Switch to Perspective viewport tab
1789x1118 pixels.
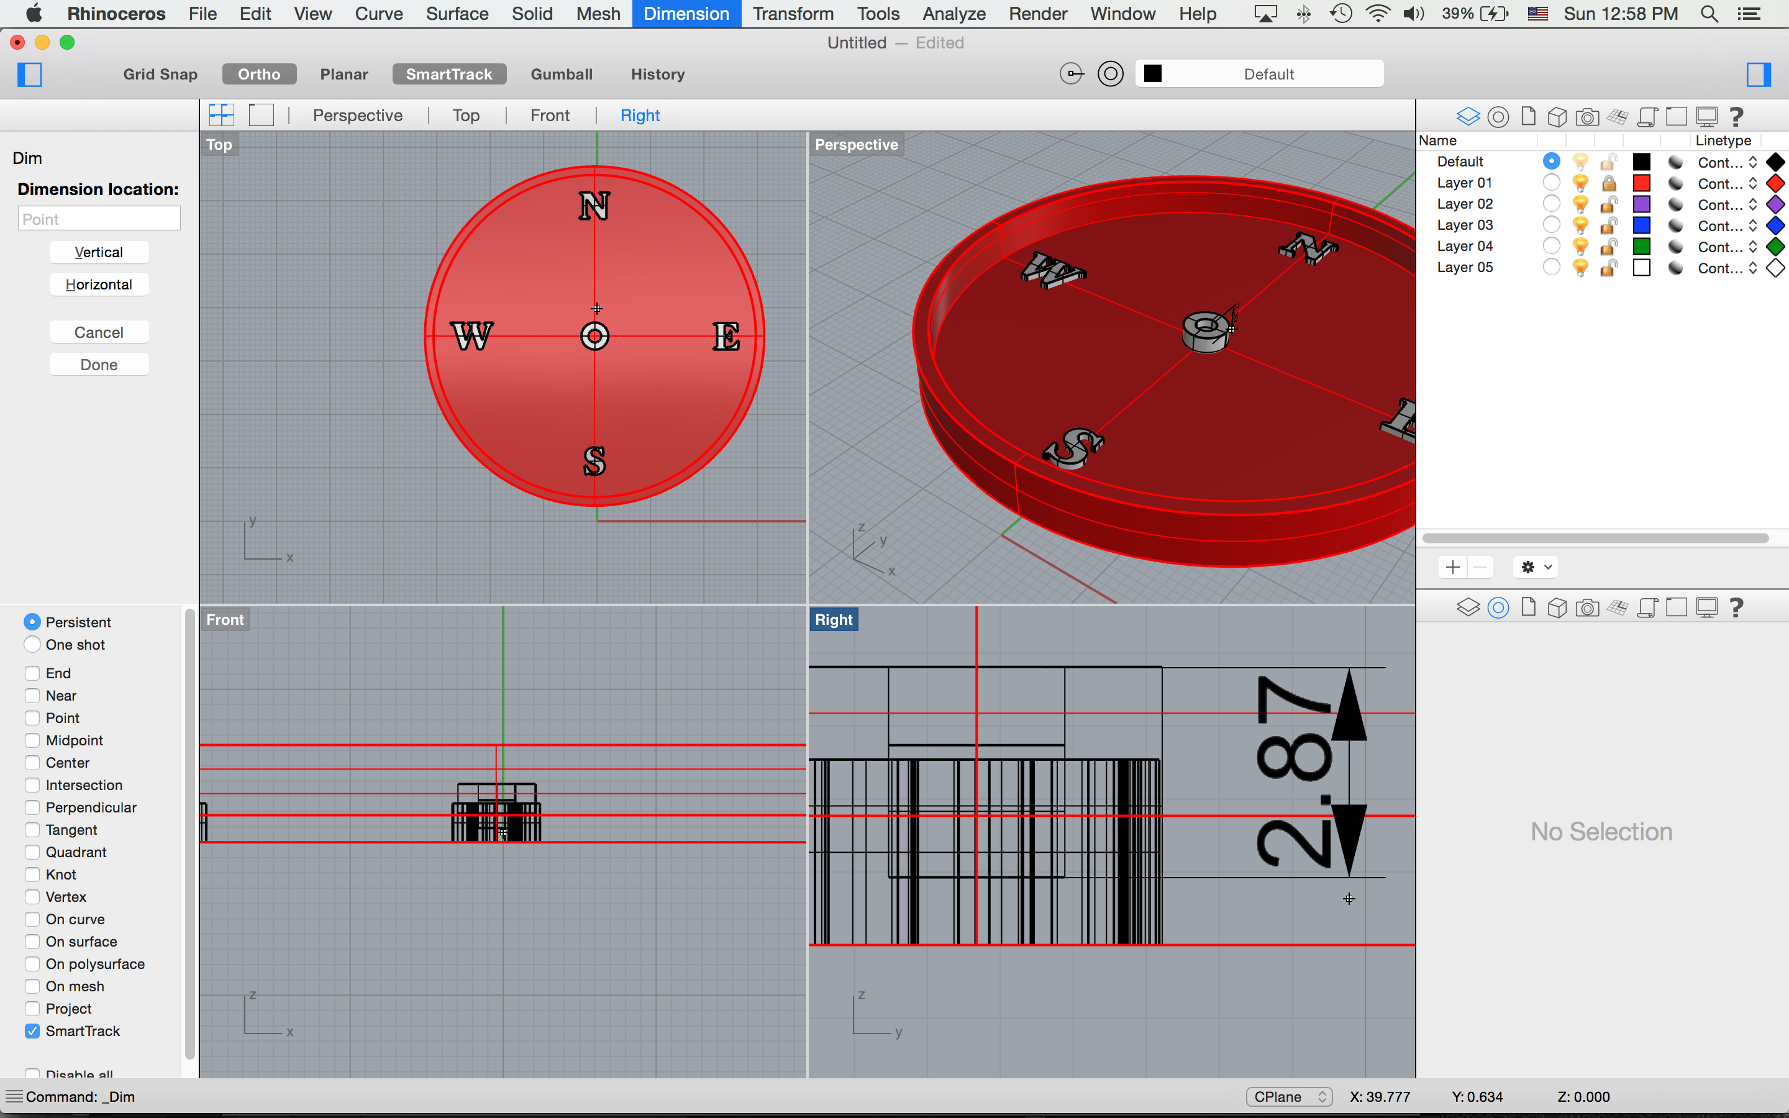[x=358, y=116]
